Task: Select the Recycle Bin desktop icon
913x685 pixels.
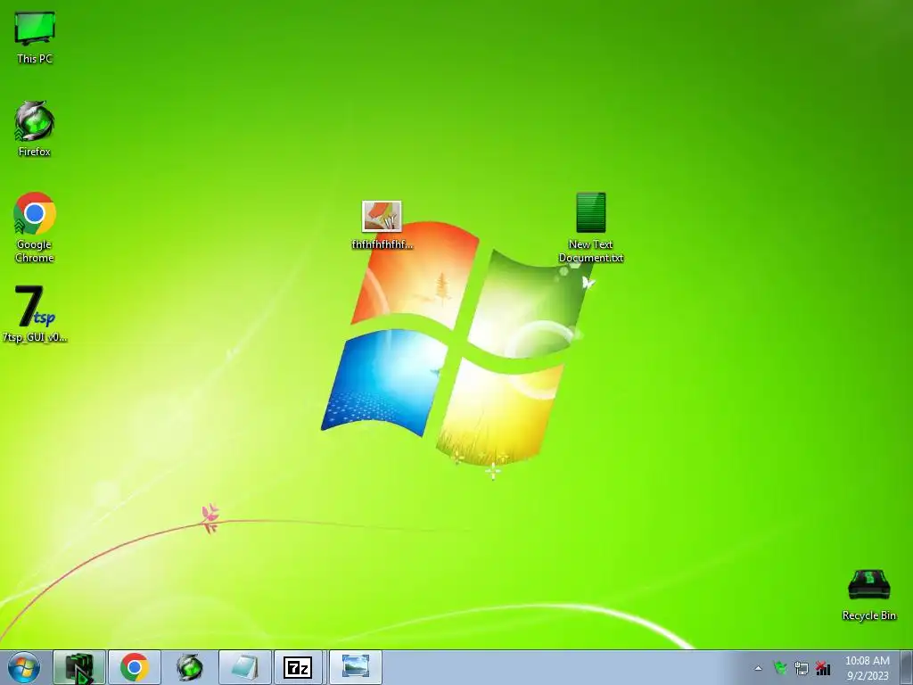Action: (868, 584)
